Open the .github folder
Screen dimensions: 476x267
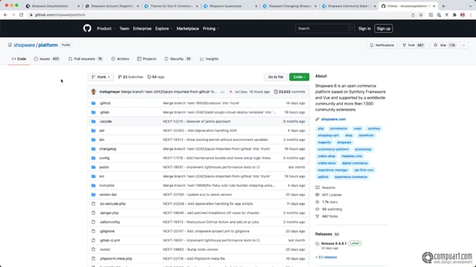[105, 103]
